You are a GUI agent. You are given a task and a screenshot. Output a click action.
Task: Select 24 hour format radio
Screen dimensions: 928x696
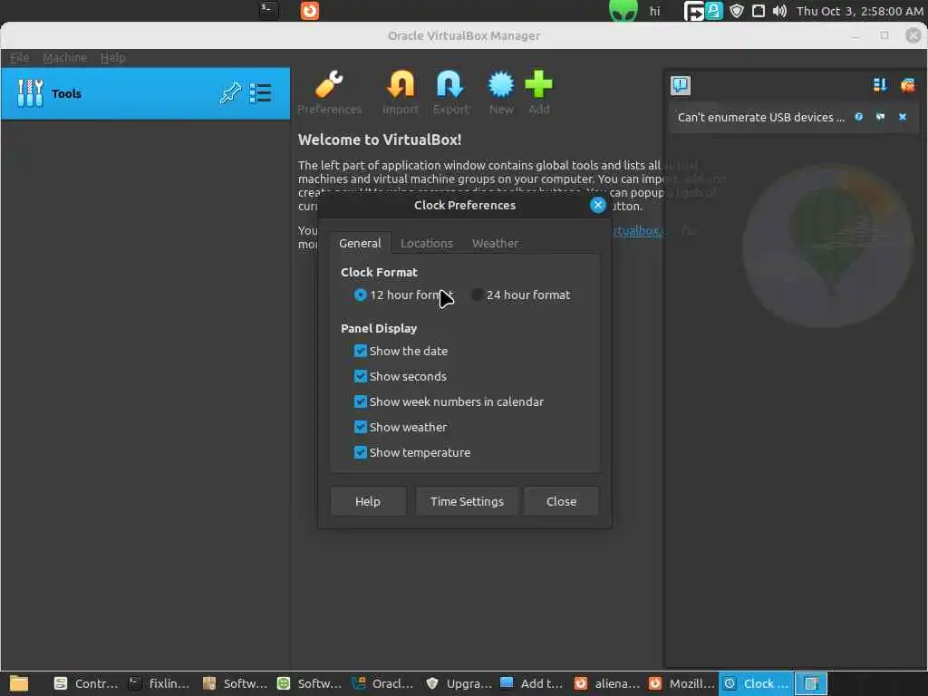point(477,295)
